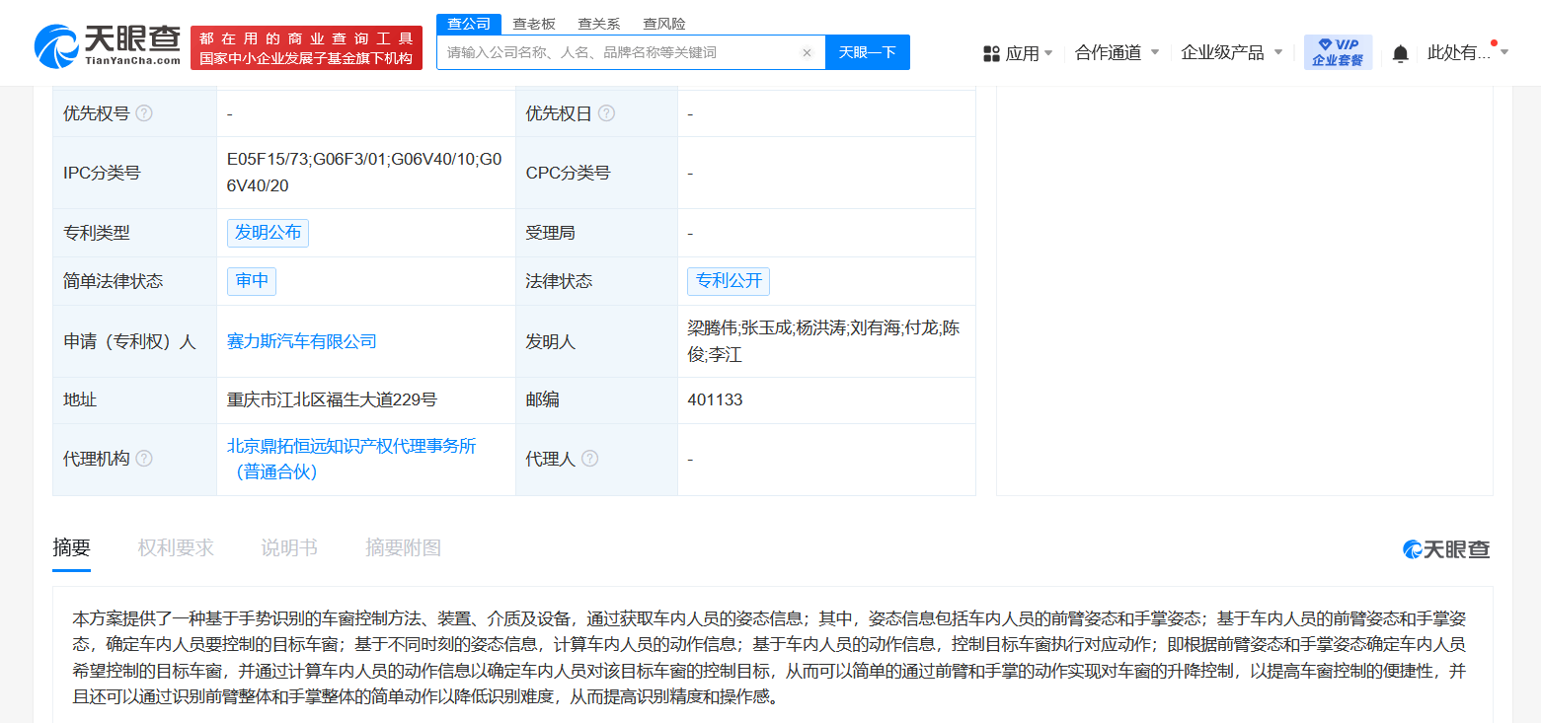Click the IPC classification value E05F15/73
Screen dimensions: 1541x723
365,173
